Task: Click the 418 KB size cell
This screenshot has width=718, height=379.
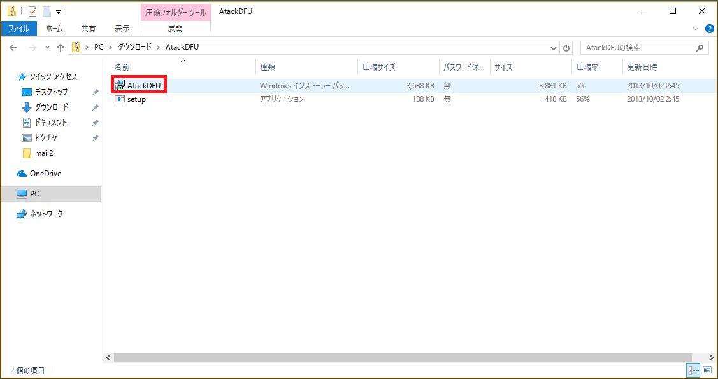Action: click(x=556, y=99)
